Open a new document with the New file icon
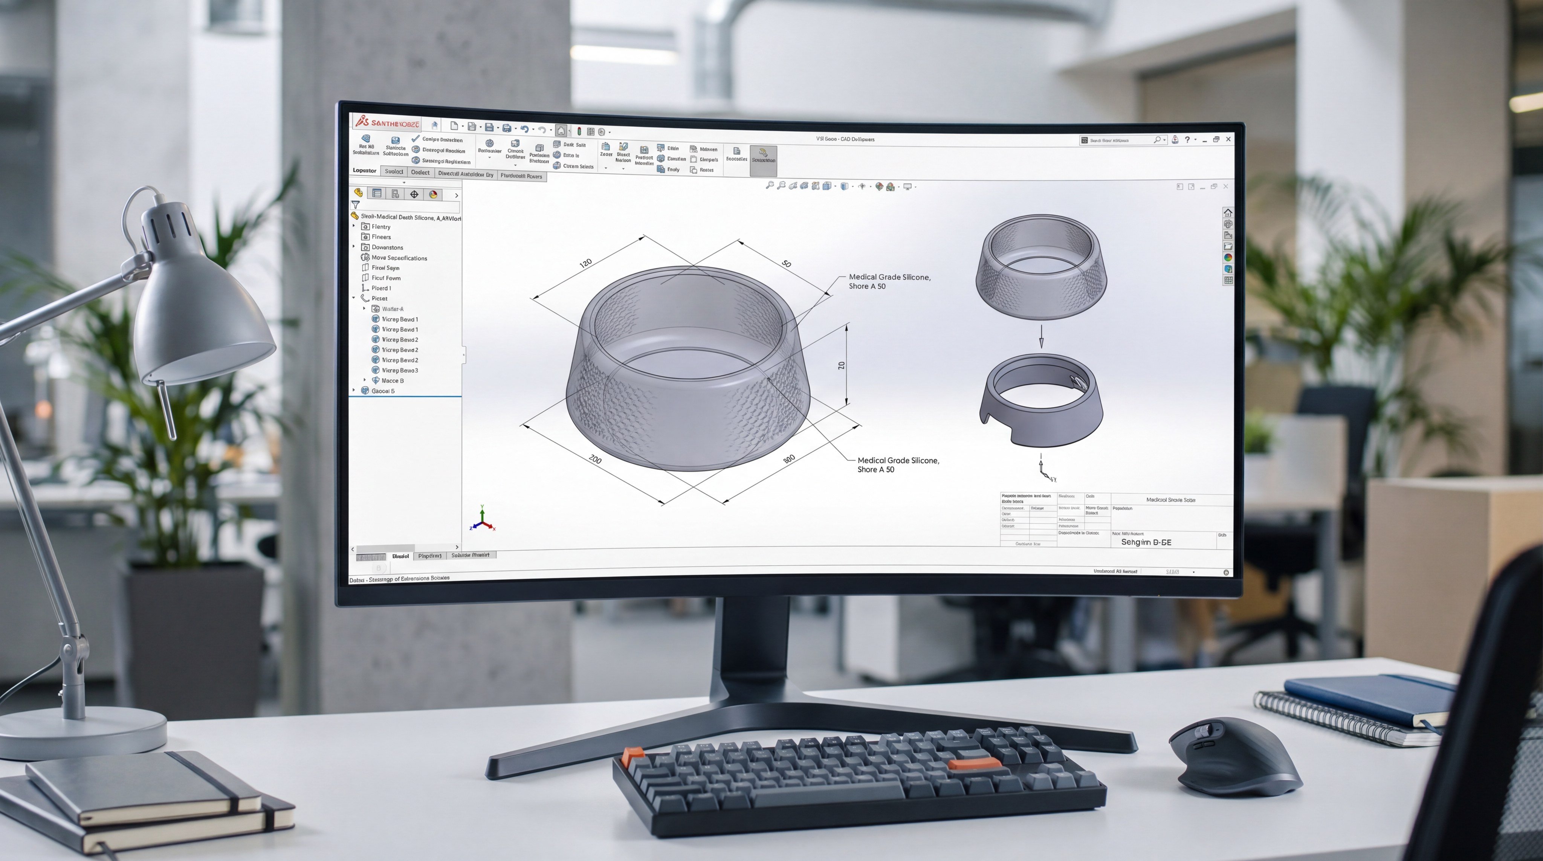The height and width of the screenshot is (861, 1543). coord(454,126)
